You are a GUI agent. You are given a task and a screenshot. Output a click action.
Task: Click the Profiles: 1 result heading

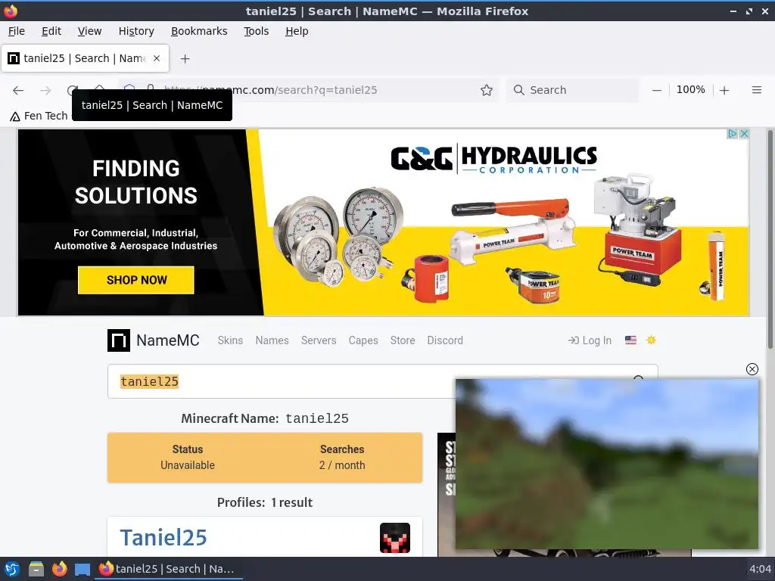[265, 502]
